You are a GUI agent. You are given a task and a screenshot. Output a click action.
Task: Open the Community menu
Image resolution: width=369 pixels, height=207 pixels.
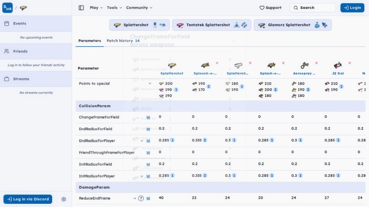pos(139,8)
